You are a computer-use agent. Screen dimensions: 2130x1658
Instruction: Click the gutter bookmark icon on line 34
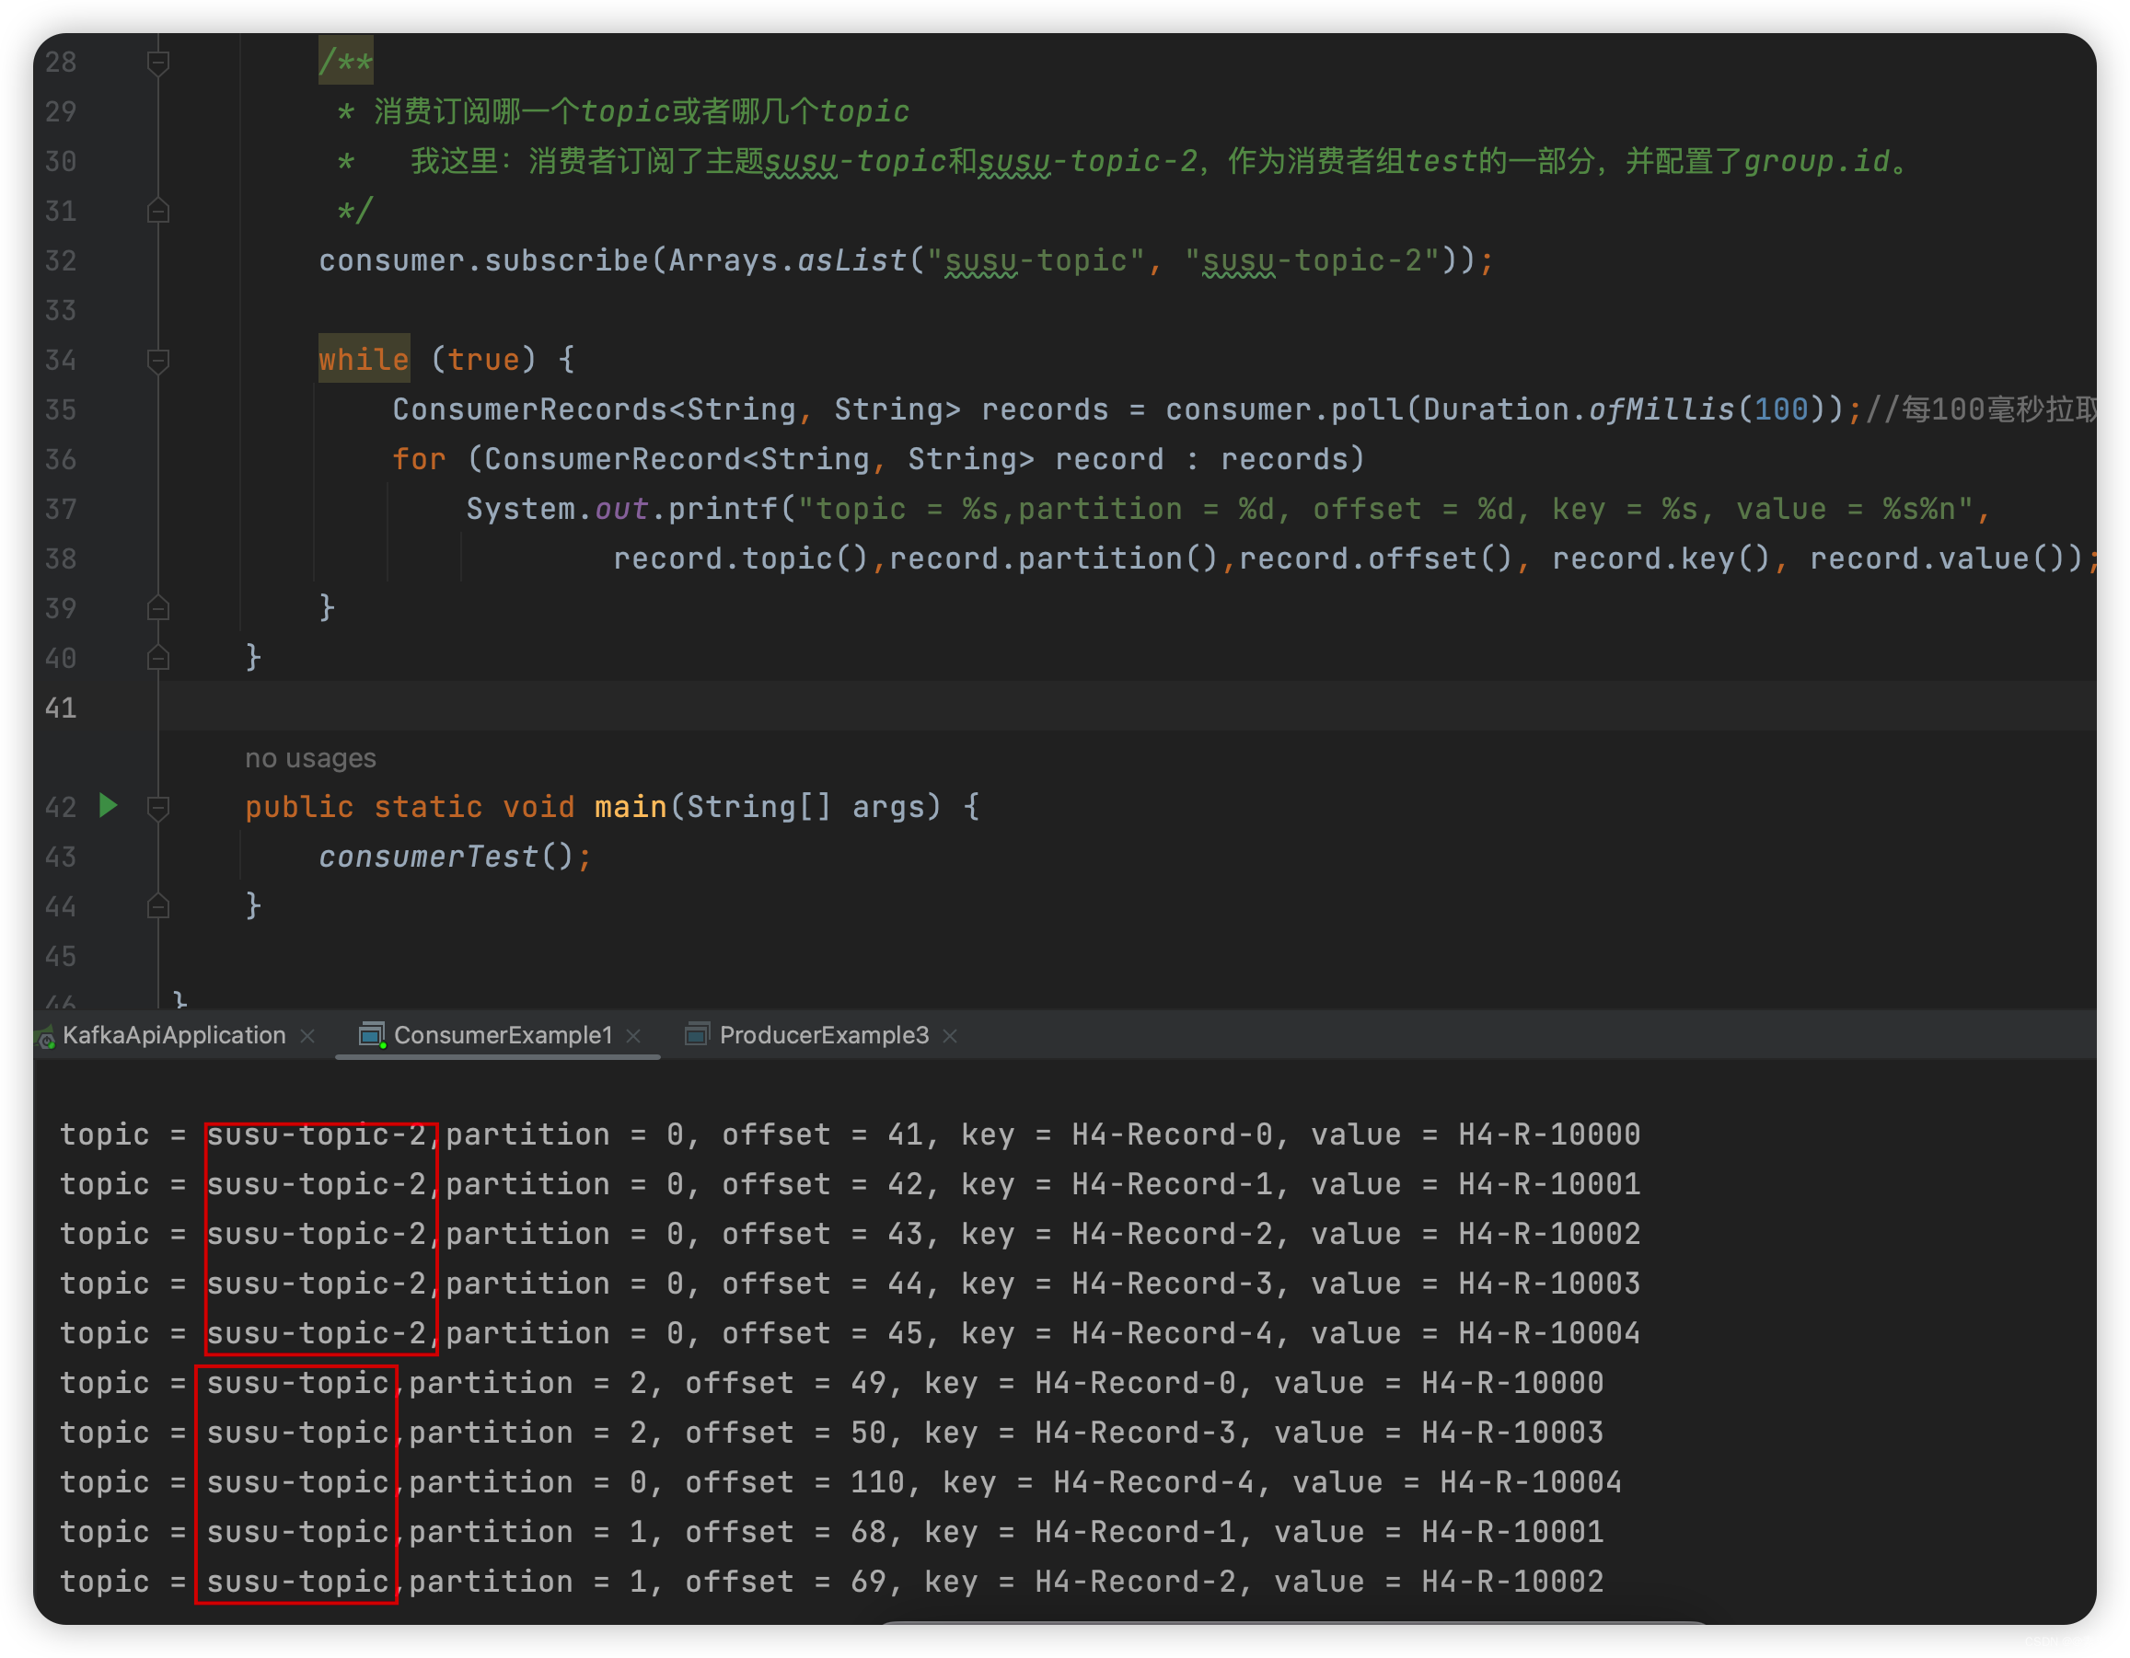[154, 360]
